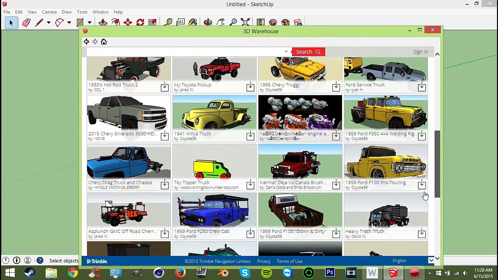
Task: Expand the search box suggestions dropdown
Action: click(286, 52)
